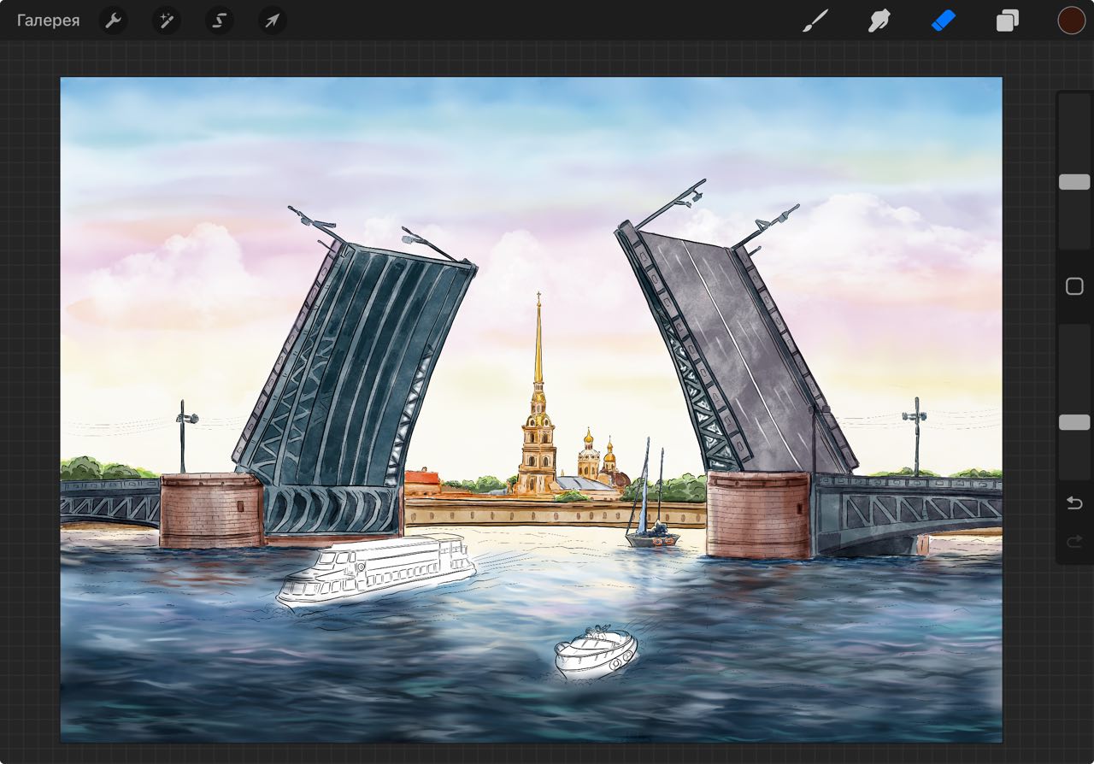Open the Layers panel
Viewport: 1094px width, 764px height.
(x=1007, y=21)
